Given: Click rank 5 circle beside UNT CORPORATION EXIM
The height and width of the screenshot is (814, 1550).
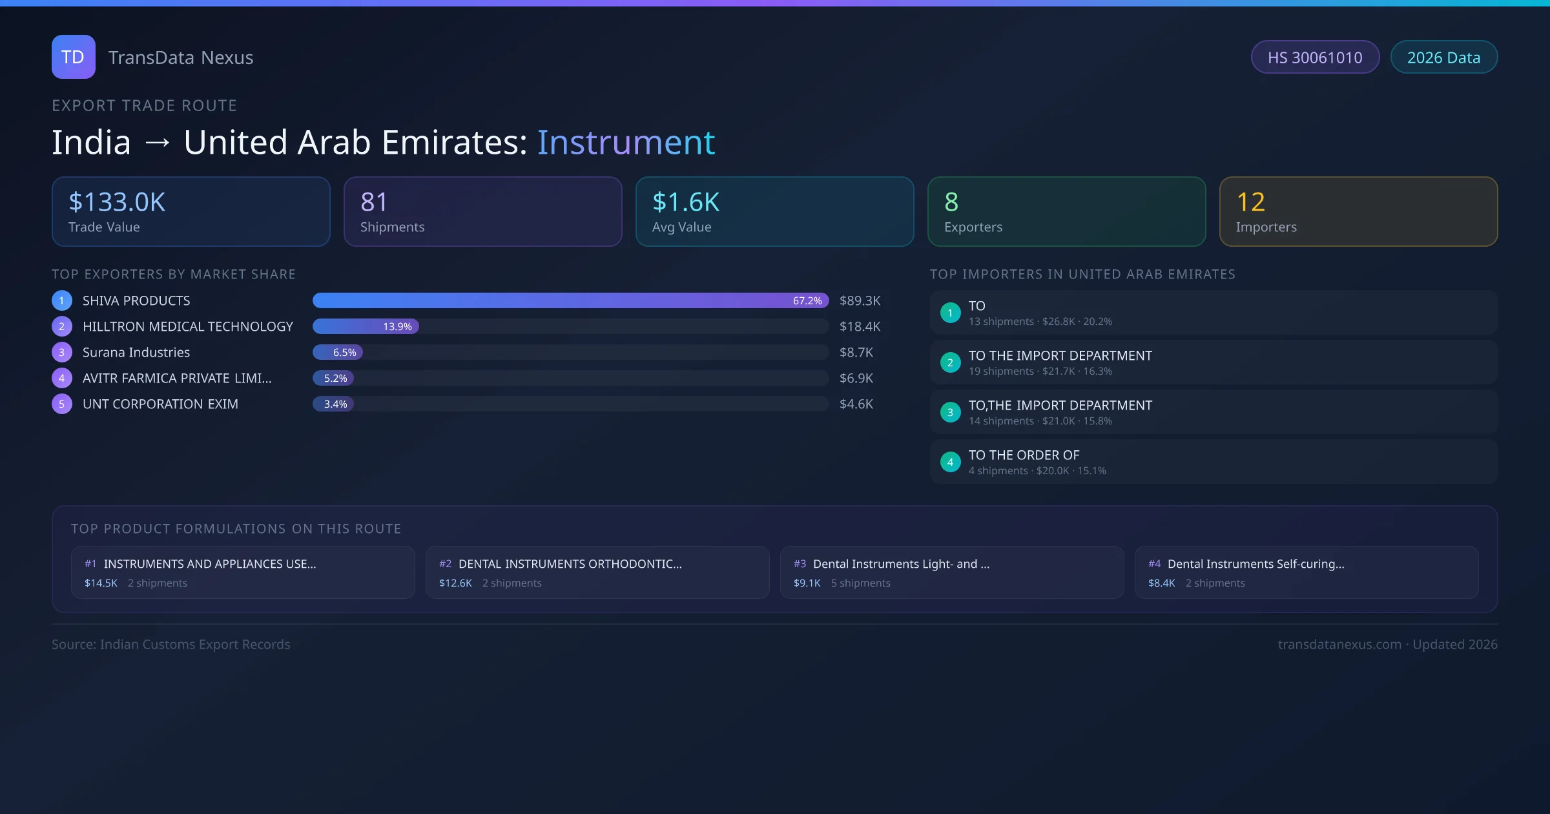Looking at the screenshot, I should pyautogui.click(x=62, y=404).
